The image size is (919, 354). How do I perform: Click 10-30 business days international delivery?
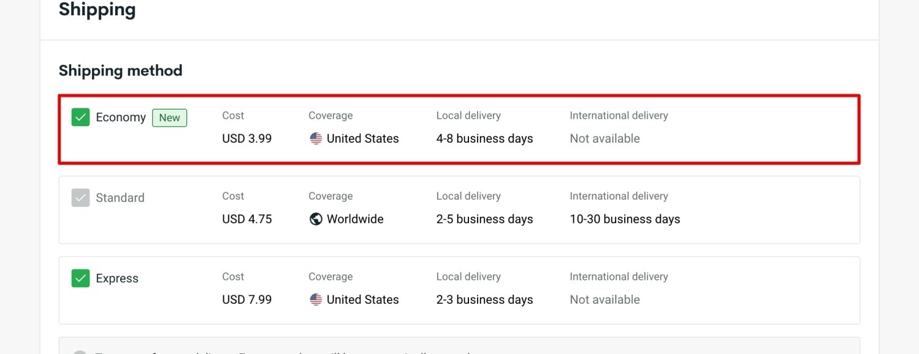(x=625, y=219)
